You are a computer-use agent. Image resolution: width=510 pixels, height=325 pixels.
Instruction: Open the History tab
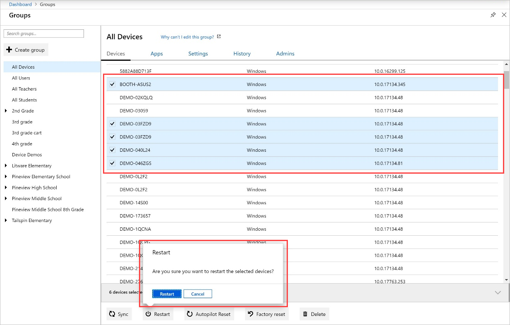pos(242,54)
